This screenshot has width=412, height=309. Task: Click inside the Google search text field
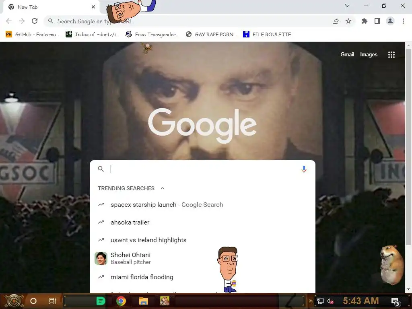pos(202,169)
